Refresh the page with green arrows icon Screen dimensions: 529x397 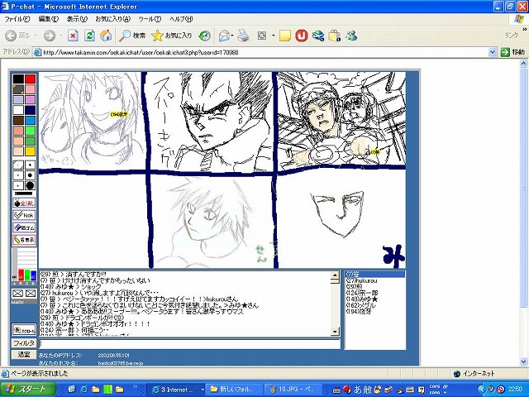click(x=89, y=36)
